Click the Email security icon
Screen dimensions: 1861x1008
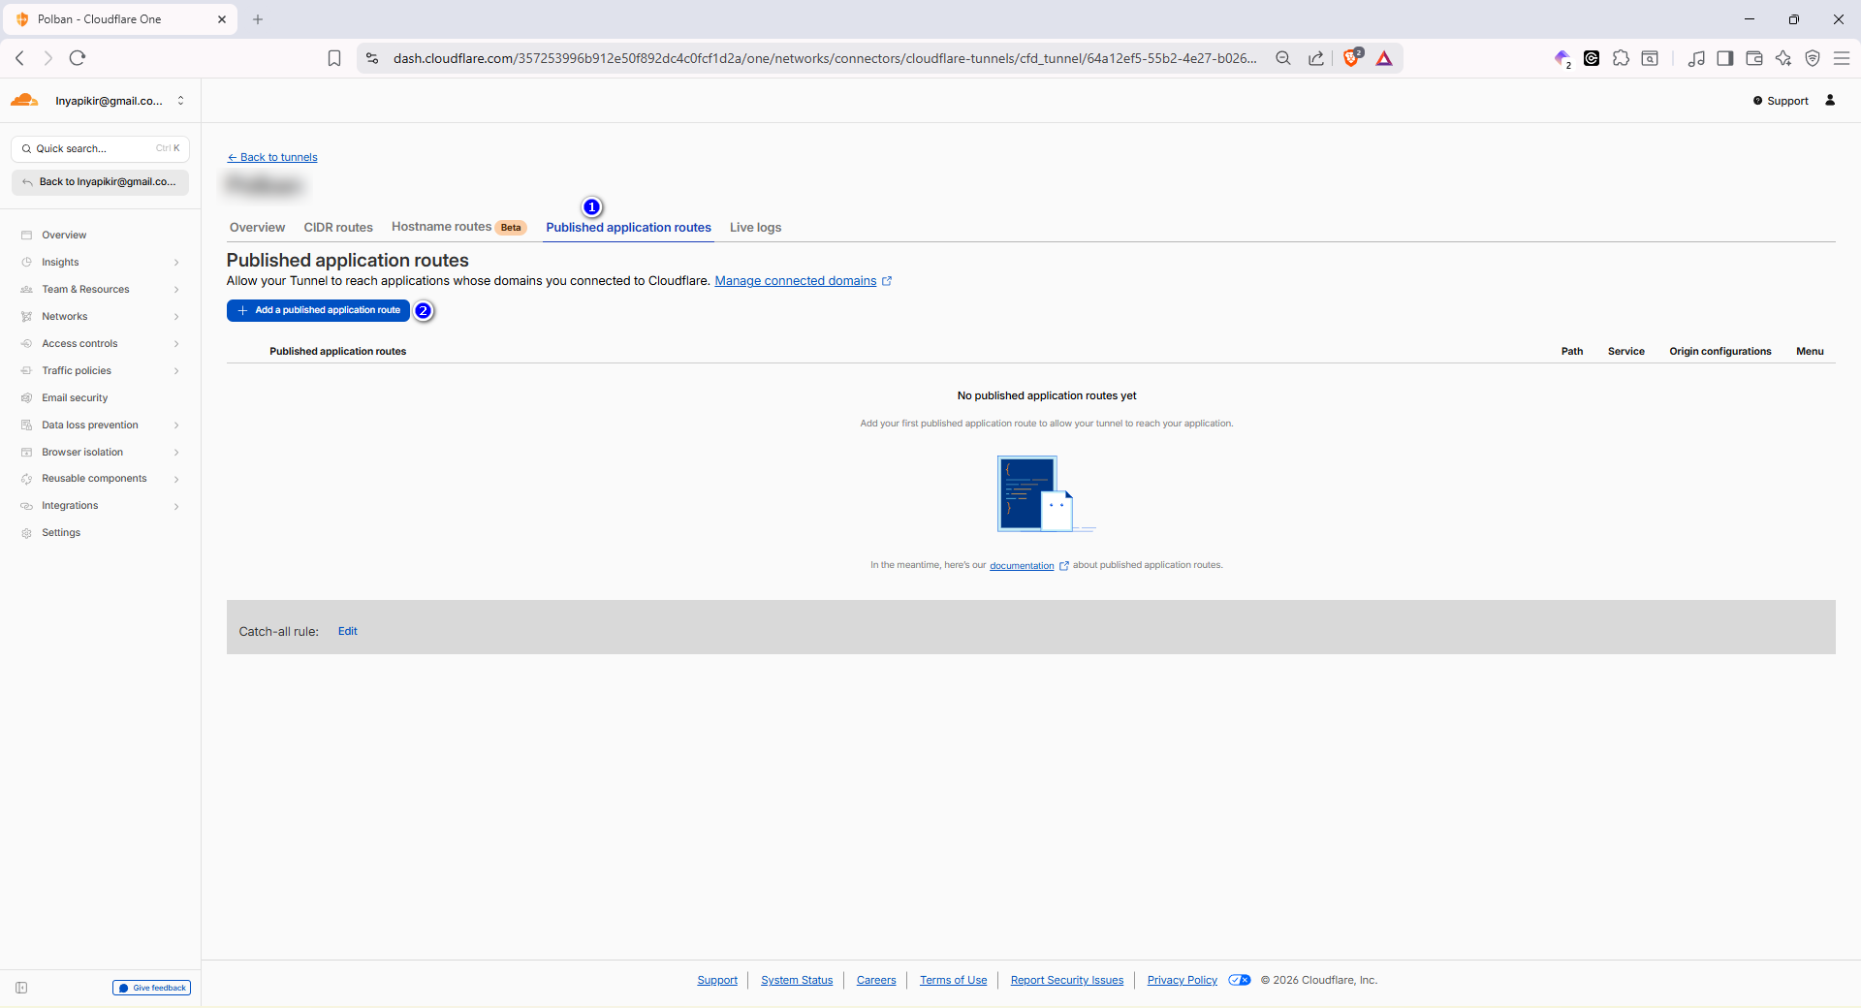click(x=26, y=398)
